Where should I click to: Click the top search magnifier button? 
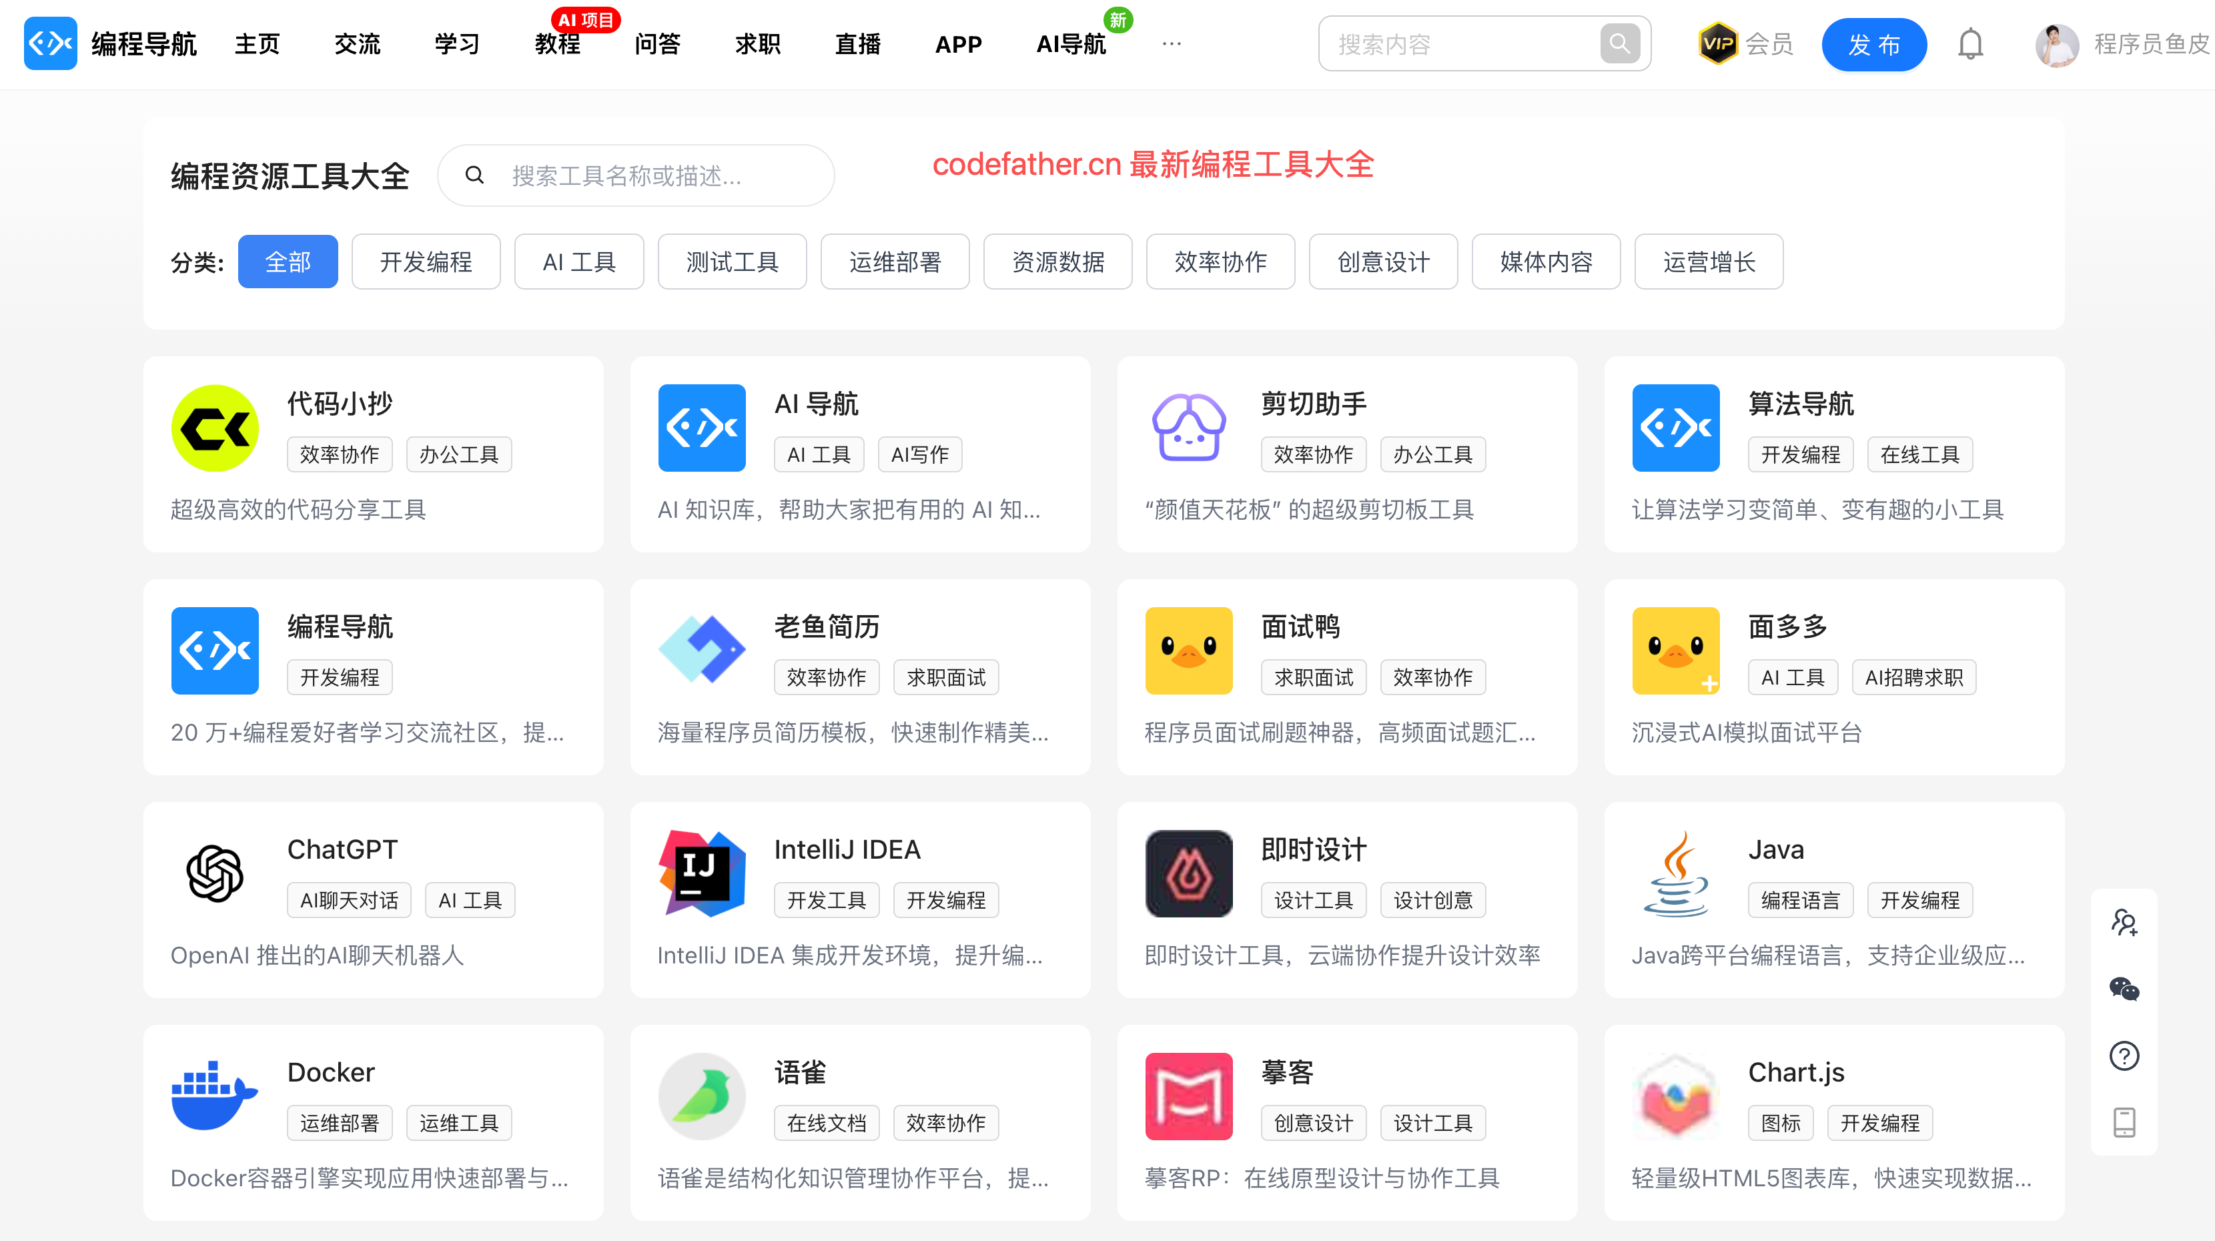(x=1619, y=44)
